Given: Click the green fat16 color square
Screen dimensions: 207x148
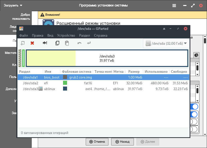Looking at the screenshot, I should [65, 83].
